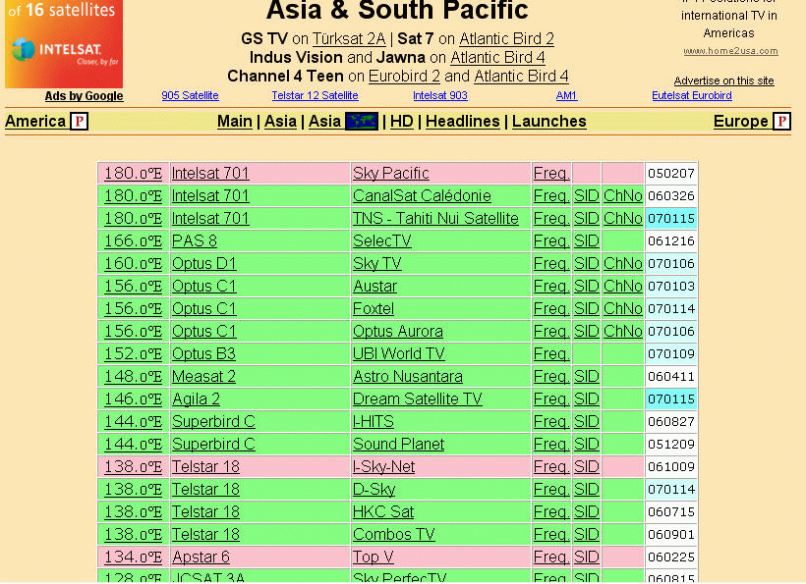Visit www.home2usa.com link
Viewport: 806px width, 584px height.
730,51
